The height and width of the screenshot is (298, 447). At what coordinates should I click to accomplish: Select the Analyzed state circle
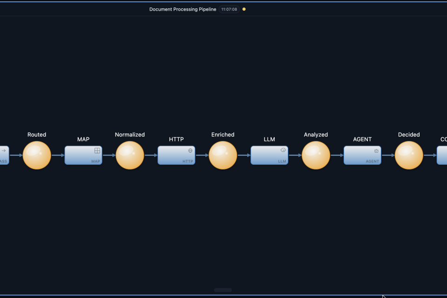(x=316, y=155)
